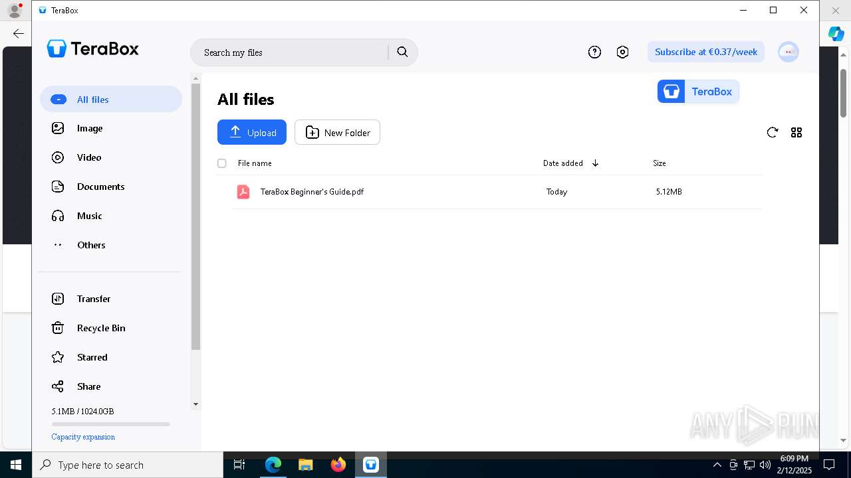Viewport: 851px width, 478px height.
Task: Select the all-files checkbox in header
Action: 222,163
